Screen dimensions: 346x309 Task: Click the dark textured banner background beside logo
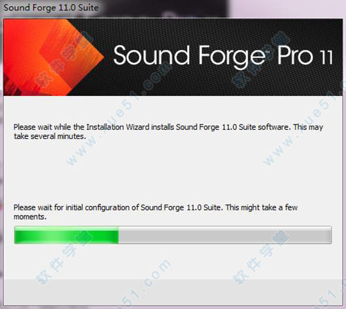pyautogui.click(x=221, y=81)
